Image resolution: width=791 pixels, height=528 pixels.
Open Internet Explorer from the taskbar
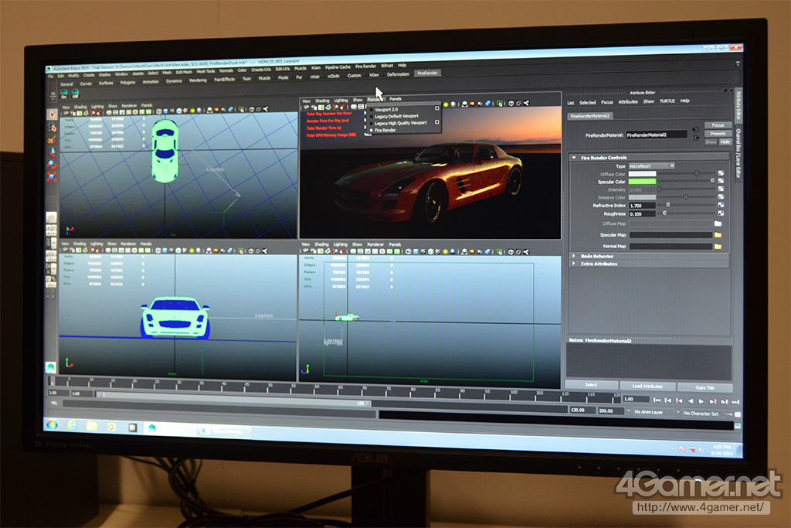click(x=72, y=425)
